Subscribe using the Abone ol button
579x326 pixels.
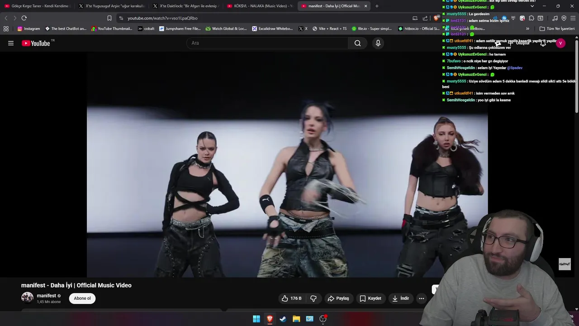[82, 298]
